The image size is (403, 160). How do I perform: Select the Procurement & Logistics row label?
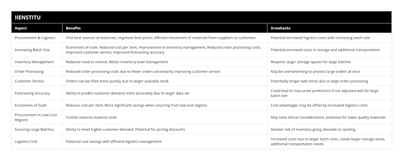point(35,38)
